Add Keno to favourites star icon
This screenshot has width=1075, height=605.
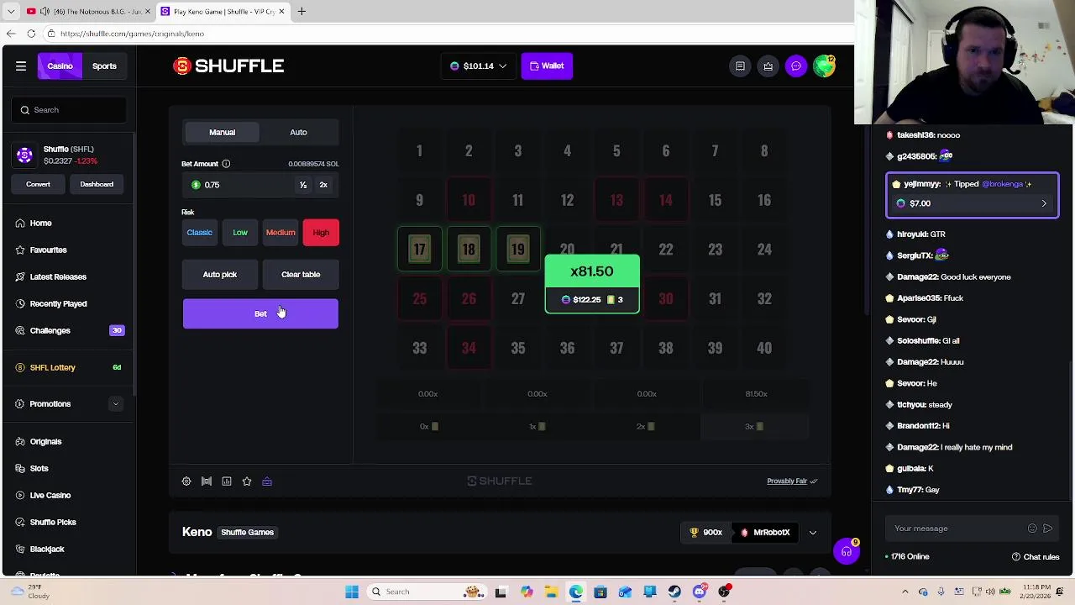click(x=247, y=481)
